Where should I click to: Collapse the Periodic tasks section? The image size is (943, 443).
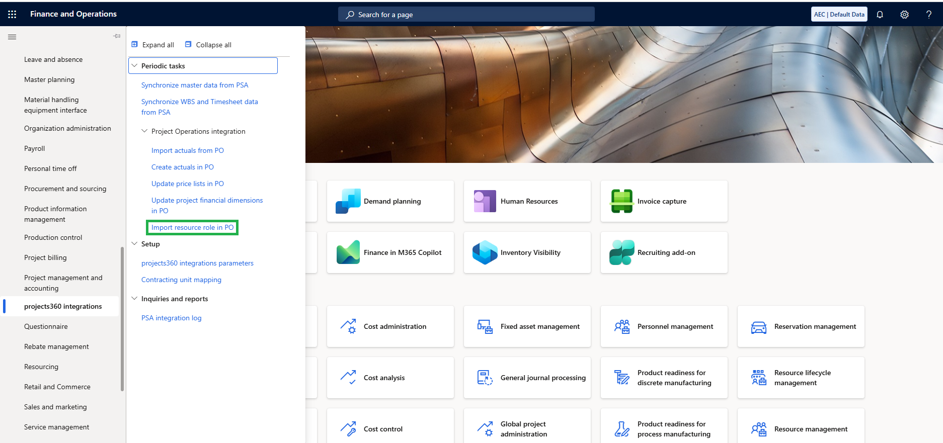pyautogui.click(x=135, y=66)
